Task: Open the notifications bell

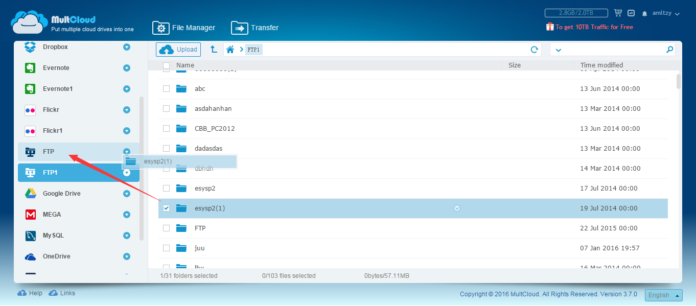Action: point(645,13)
